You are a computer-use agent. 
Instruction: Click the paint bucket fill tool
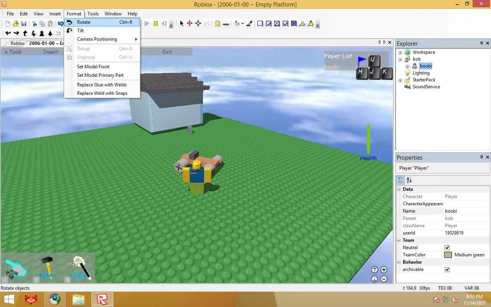point(237,24)
